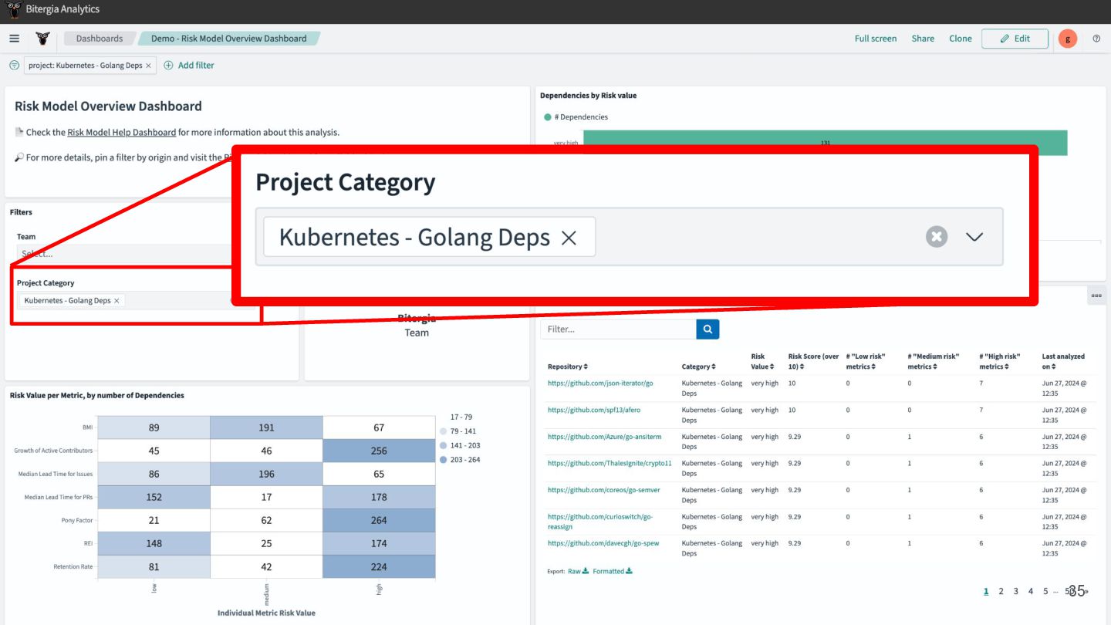This screenshot has width=1111, height=625.
Task: Click the Bitergia owl logo beside hamburger menu
Action: tap(42, 39)
